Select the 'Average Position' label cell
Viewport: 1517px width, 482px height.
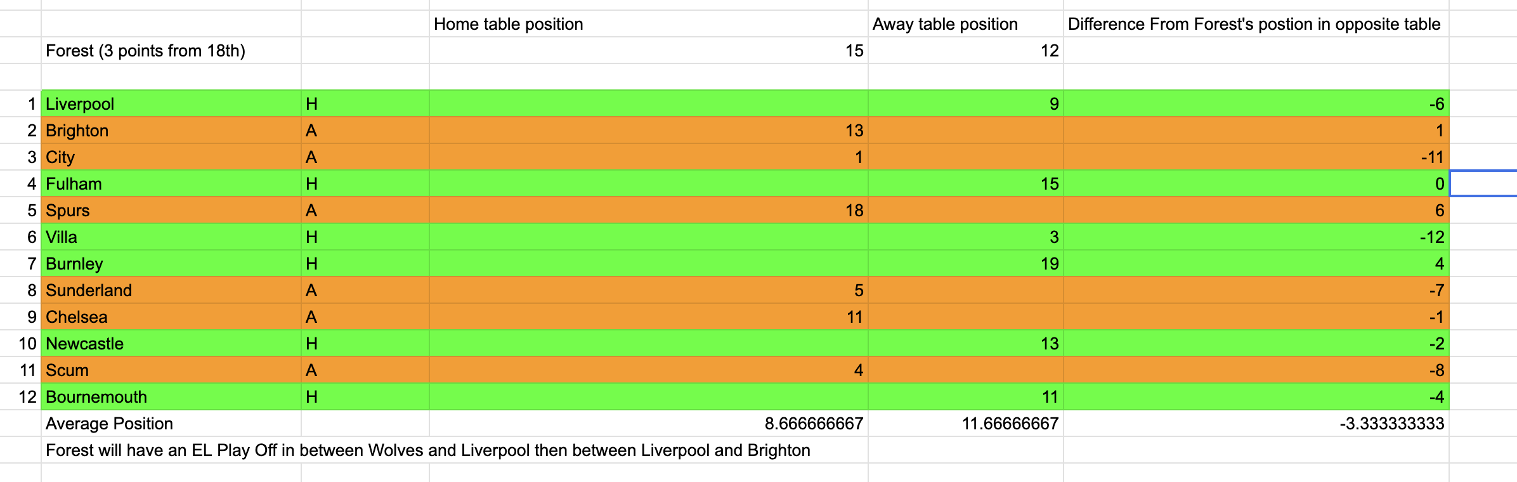click(170, 424)
